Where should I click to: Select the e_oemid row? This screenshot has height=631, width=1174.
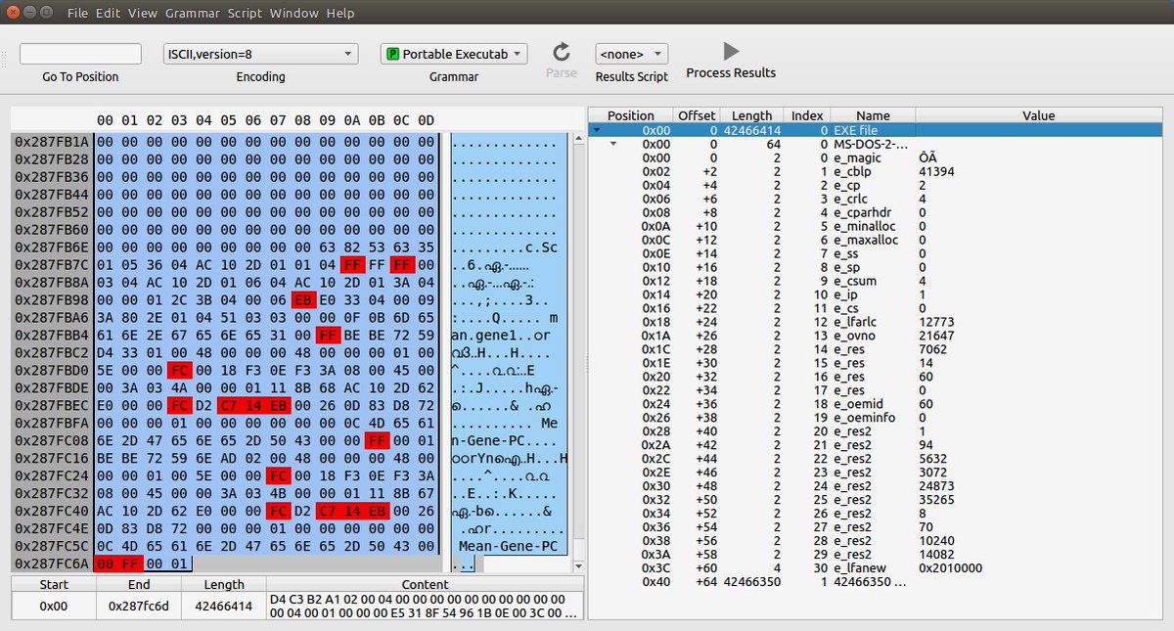click(876, 404)
